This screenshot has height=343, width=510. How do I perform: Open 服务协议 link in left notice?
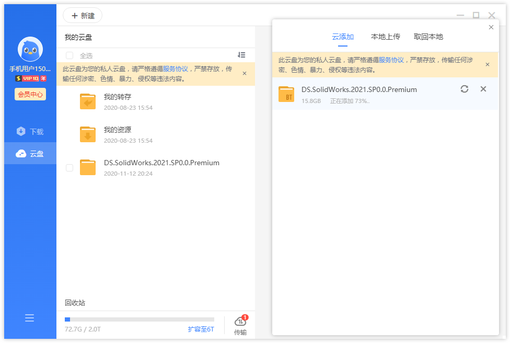[x=175, y=69]
